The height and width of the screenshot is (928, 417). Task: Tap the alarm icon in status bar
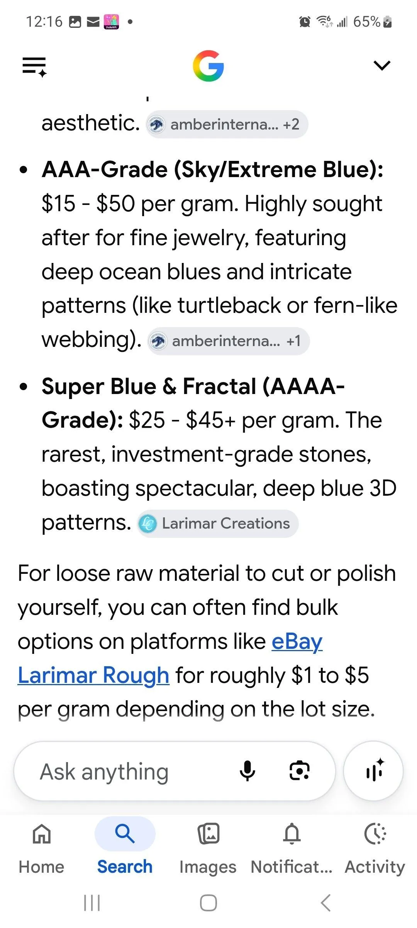pyautogui.click(x=305, y=22)
